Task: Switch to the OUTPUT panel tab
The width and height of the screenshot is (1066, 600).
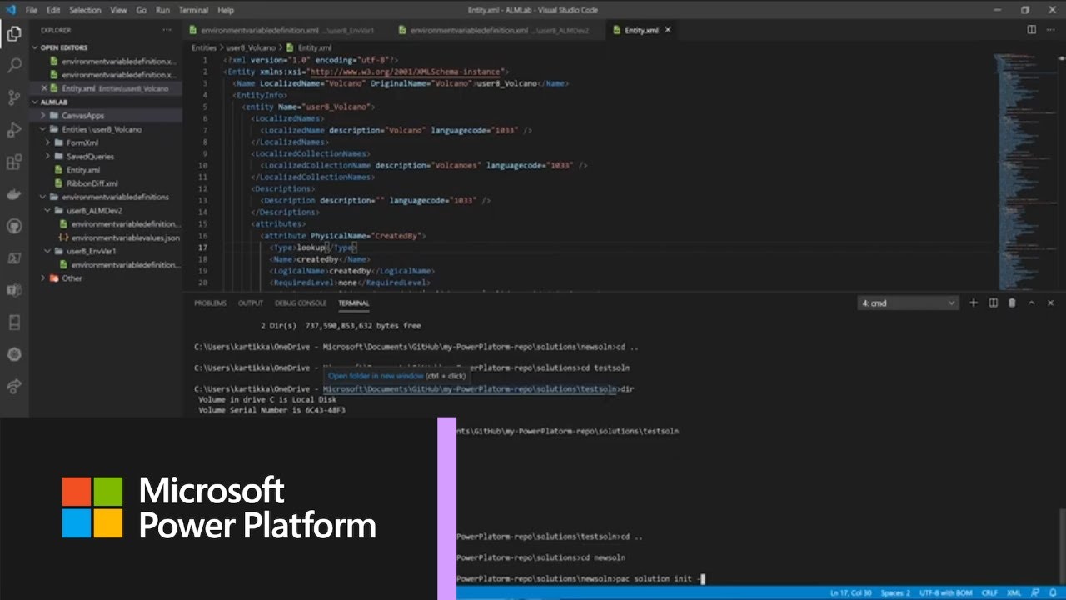Action: coord(250,303)
